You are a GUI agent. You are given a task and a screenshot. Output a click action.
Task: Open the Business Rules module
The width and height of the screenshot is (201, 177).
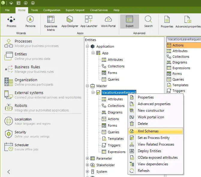[x=29, y=69]
